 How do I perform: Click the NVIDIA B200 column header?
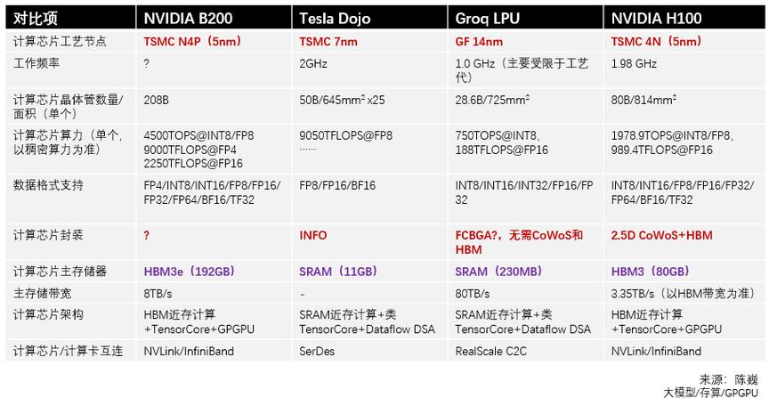click(x=186, y=18)
